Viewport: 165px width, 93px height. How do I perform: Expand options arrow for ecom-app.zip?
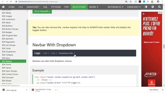27,90
